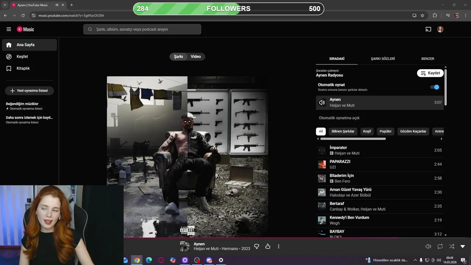Go back in the browser
471x265 pixels.
point(5,15)
